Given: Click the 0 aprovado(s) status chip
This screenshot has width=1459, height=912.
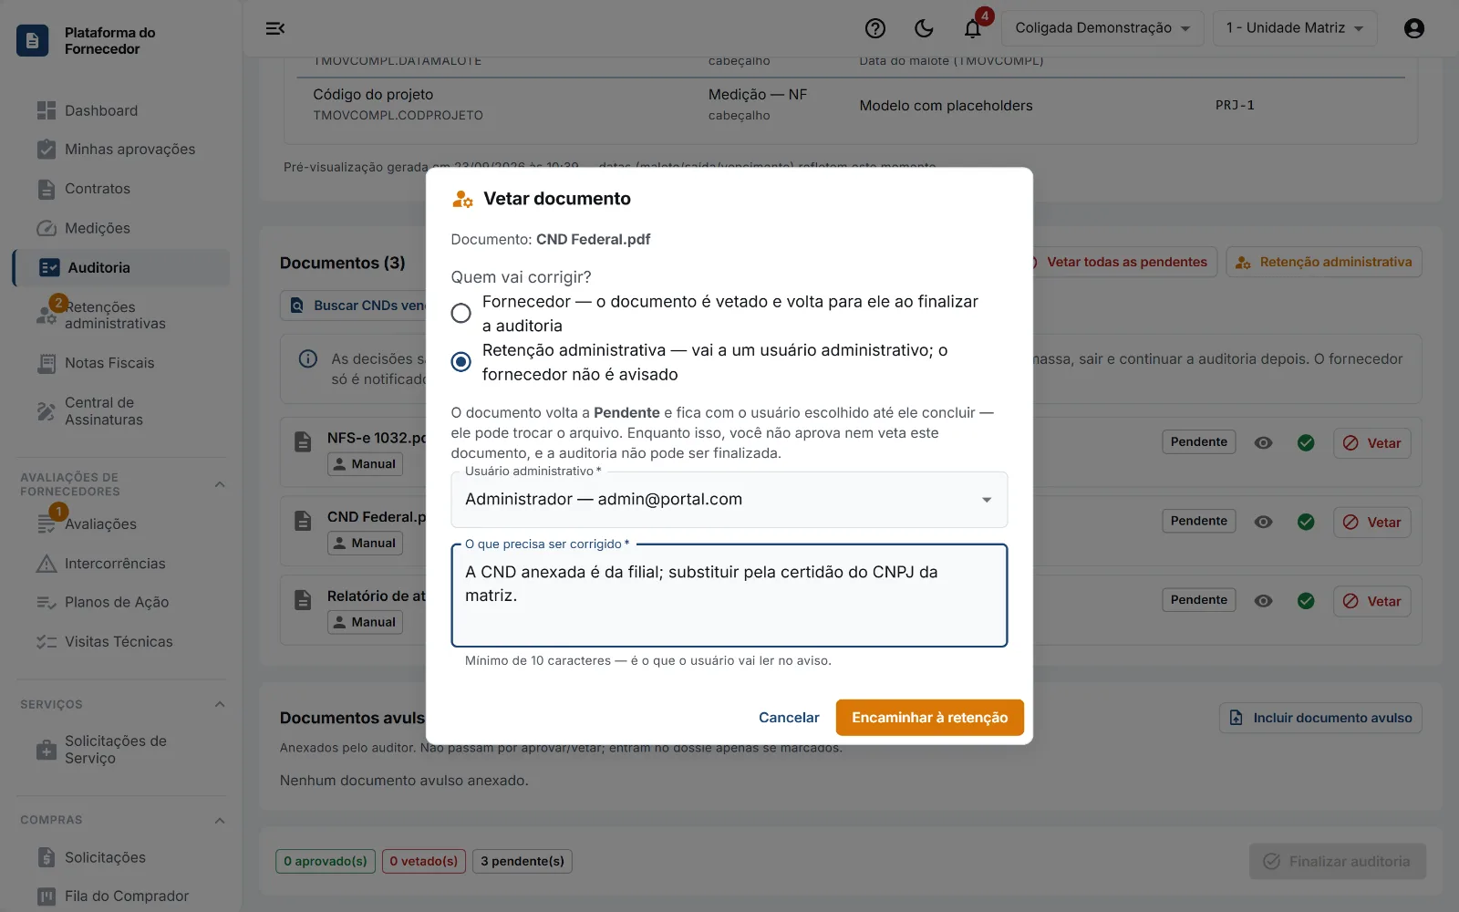Looking at the screenshot, I should pos(326,861).
